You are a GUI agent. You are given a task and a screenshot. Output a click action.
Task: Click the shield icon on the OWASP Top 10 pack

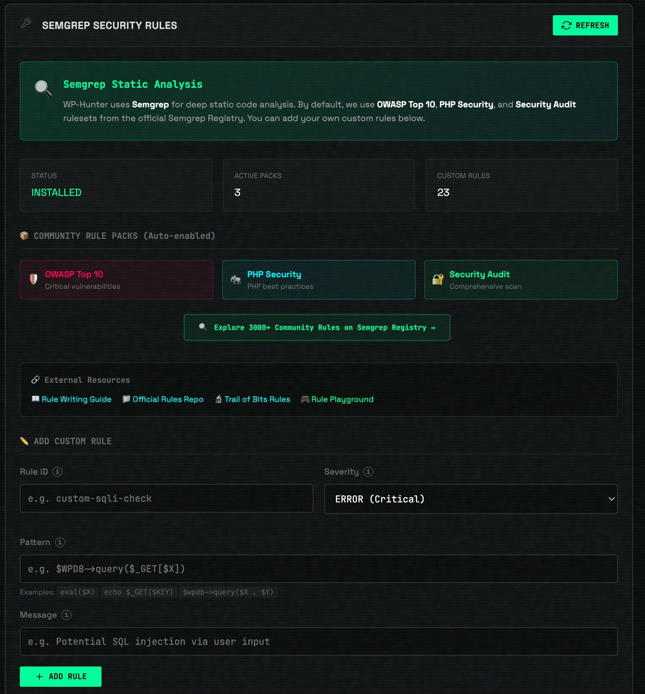point(34,278)
